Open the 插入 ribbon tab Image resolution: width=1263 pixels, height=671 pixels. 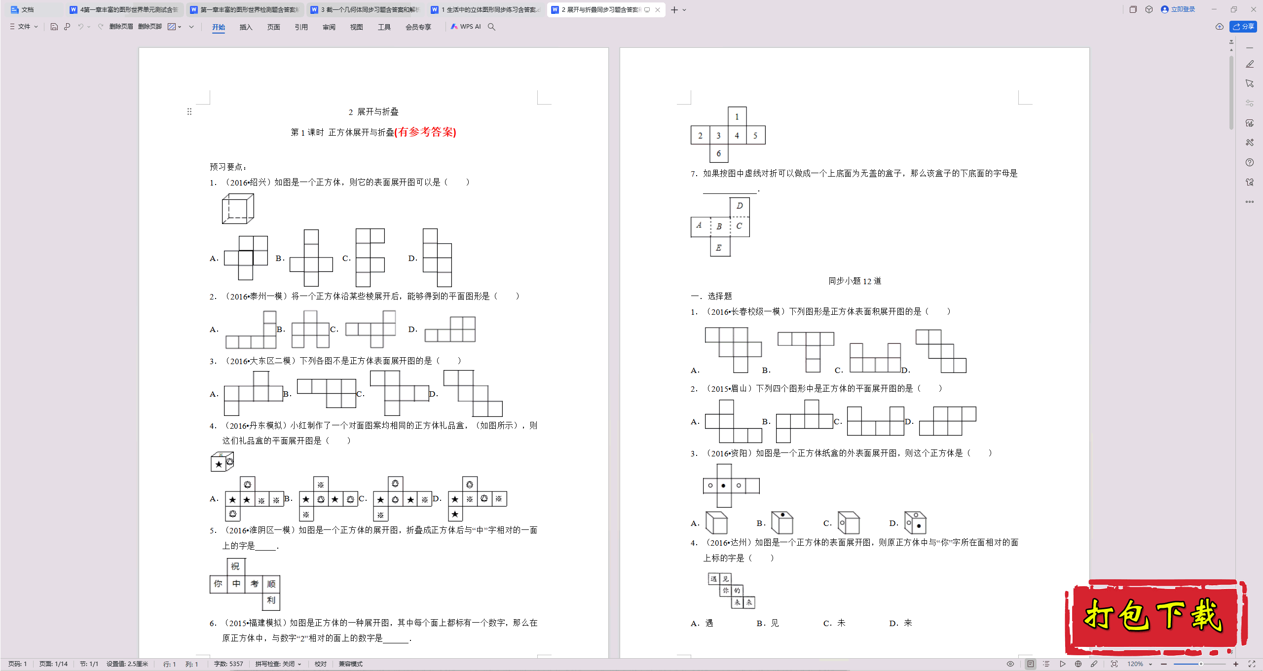[246, 27]
